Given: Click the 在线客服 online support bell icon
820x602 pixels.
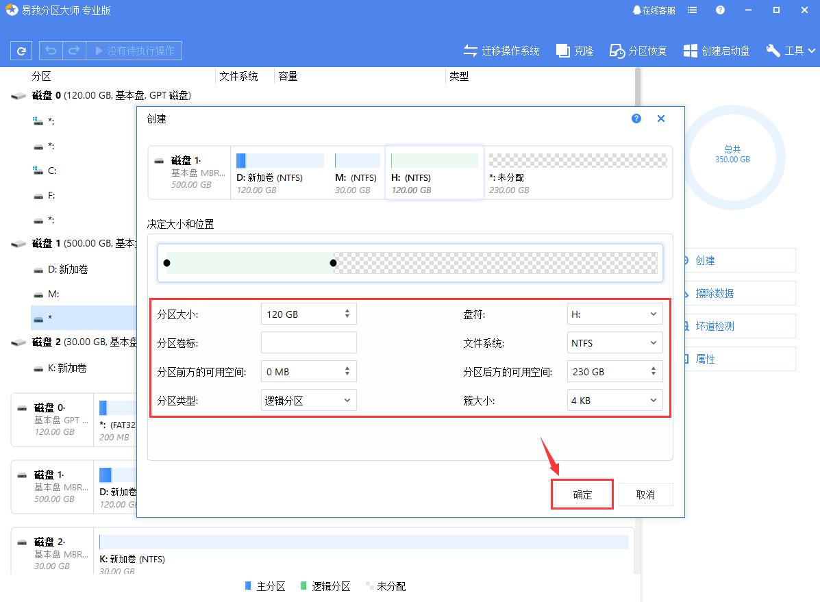Looking at the screenshot, I should 637,10.
